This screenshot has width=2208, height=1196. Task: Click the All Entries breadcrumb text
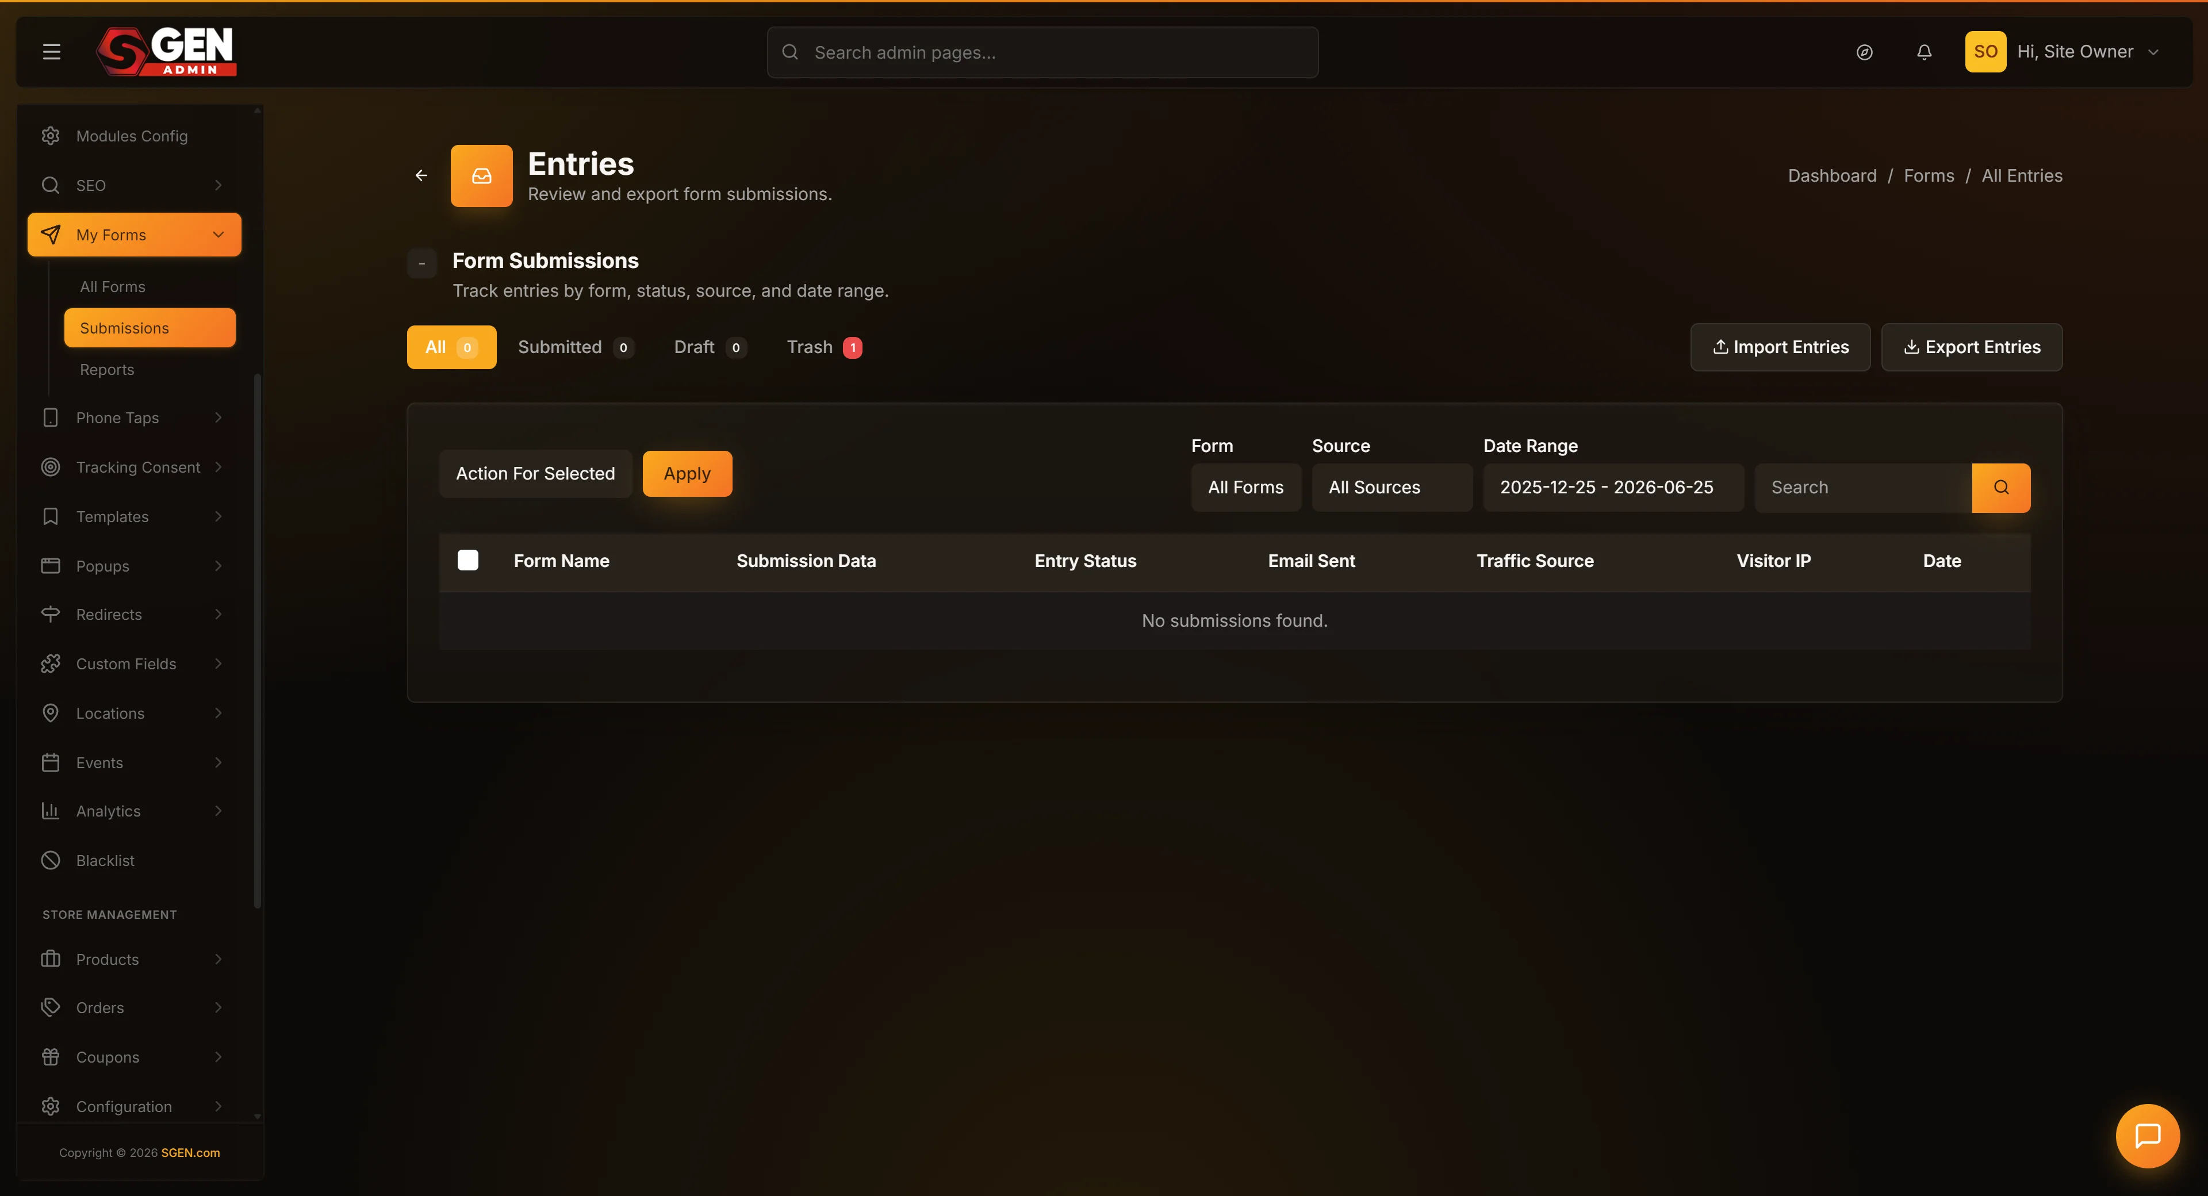(2022, 176)
